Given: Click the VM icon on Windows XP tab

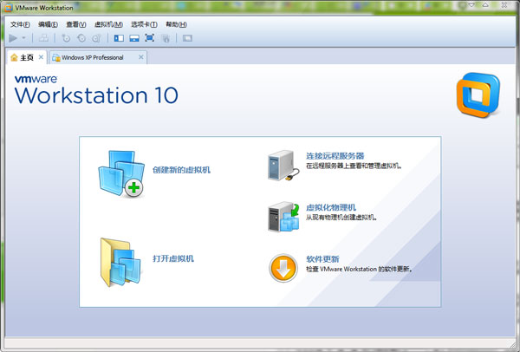Looking at the screenshot, I should tap(56, 58).
